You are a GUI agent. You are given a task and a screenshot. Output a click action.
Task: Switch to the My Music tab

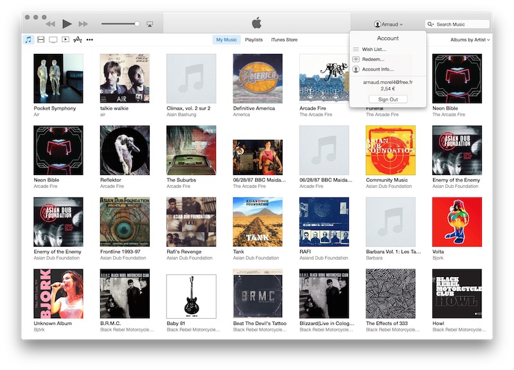click(x=226, y=40)
